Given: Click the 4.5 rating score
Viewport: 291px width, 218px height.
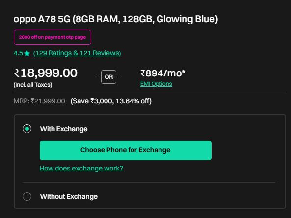Looking at the screenshot, I should [18, 53].
